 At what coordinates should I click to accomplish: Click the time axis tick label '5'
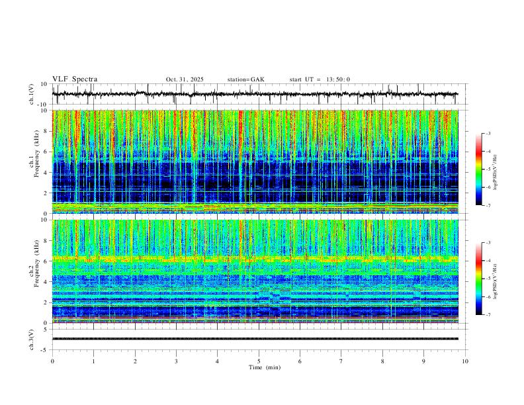click(259, 361)
